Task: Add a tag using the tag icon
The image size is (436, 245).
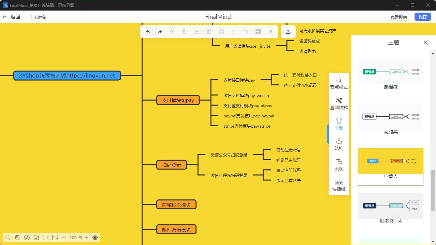Action: (246, 31)
